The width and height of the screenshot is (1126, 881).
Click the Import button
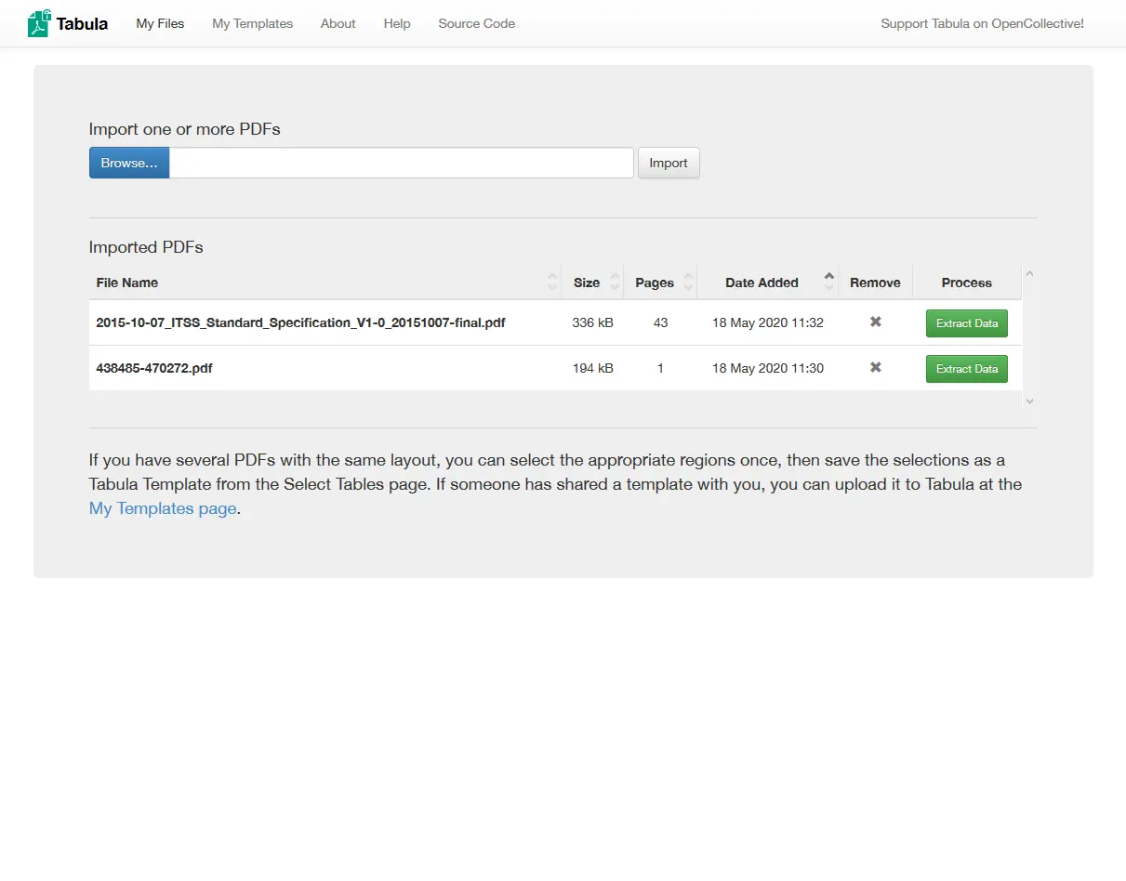tap(668, 163)
